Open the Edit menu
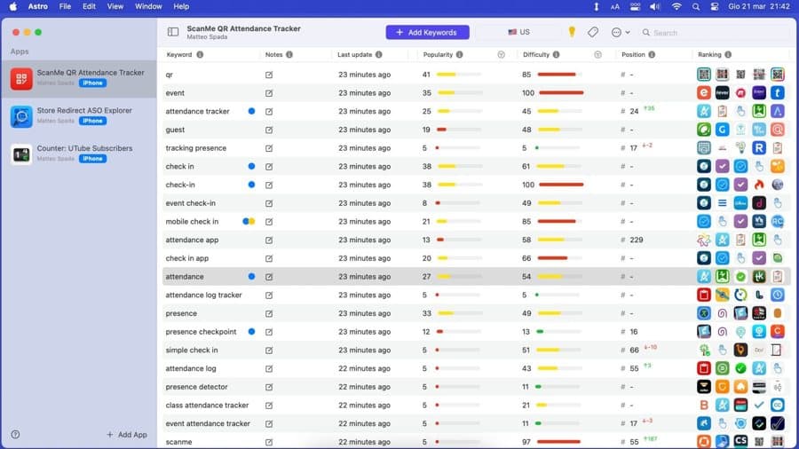 point(89,6)
